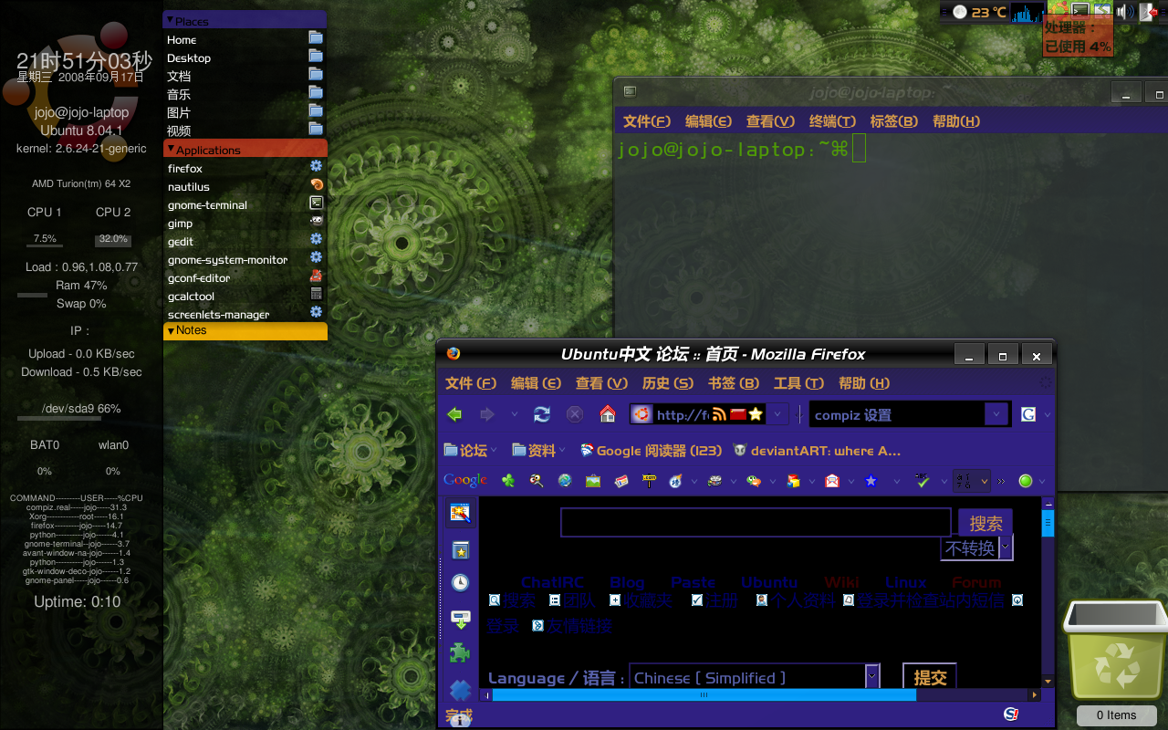The image size is (1168, 730).
Task: Click the greyed-out stop loading button
Action: coord(575,415)
